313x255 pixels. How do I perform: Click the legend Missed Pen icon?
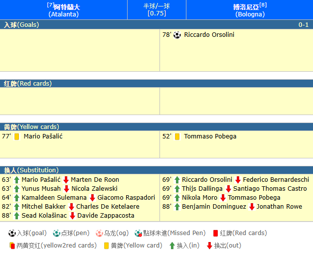[x=139, y=233]
